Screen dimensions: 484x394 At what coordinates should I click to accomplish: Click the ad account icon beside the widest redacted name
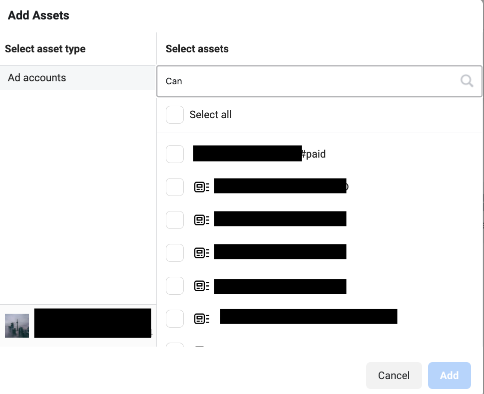202,319
